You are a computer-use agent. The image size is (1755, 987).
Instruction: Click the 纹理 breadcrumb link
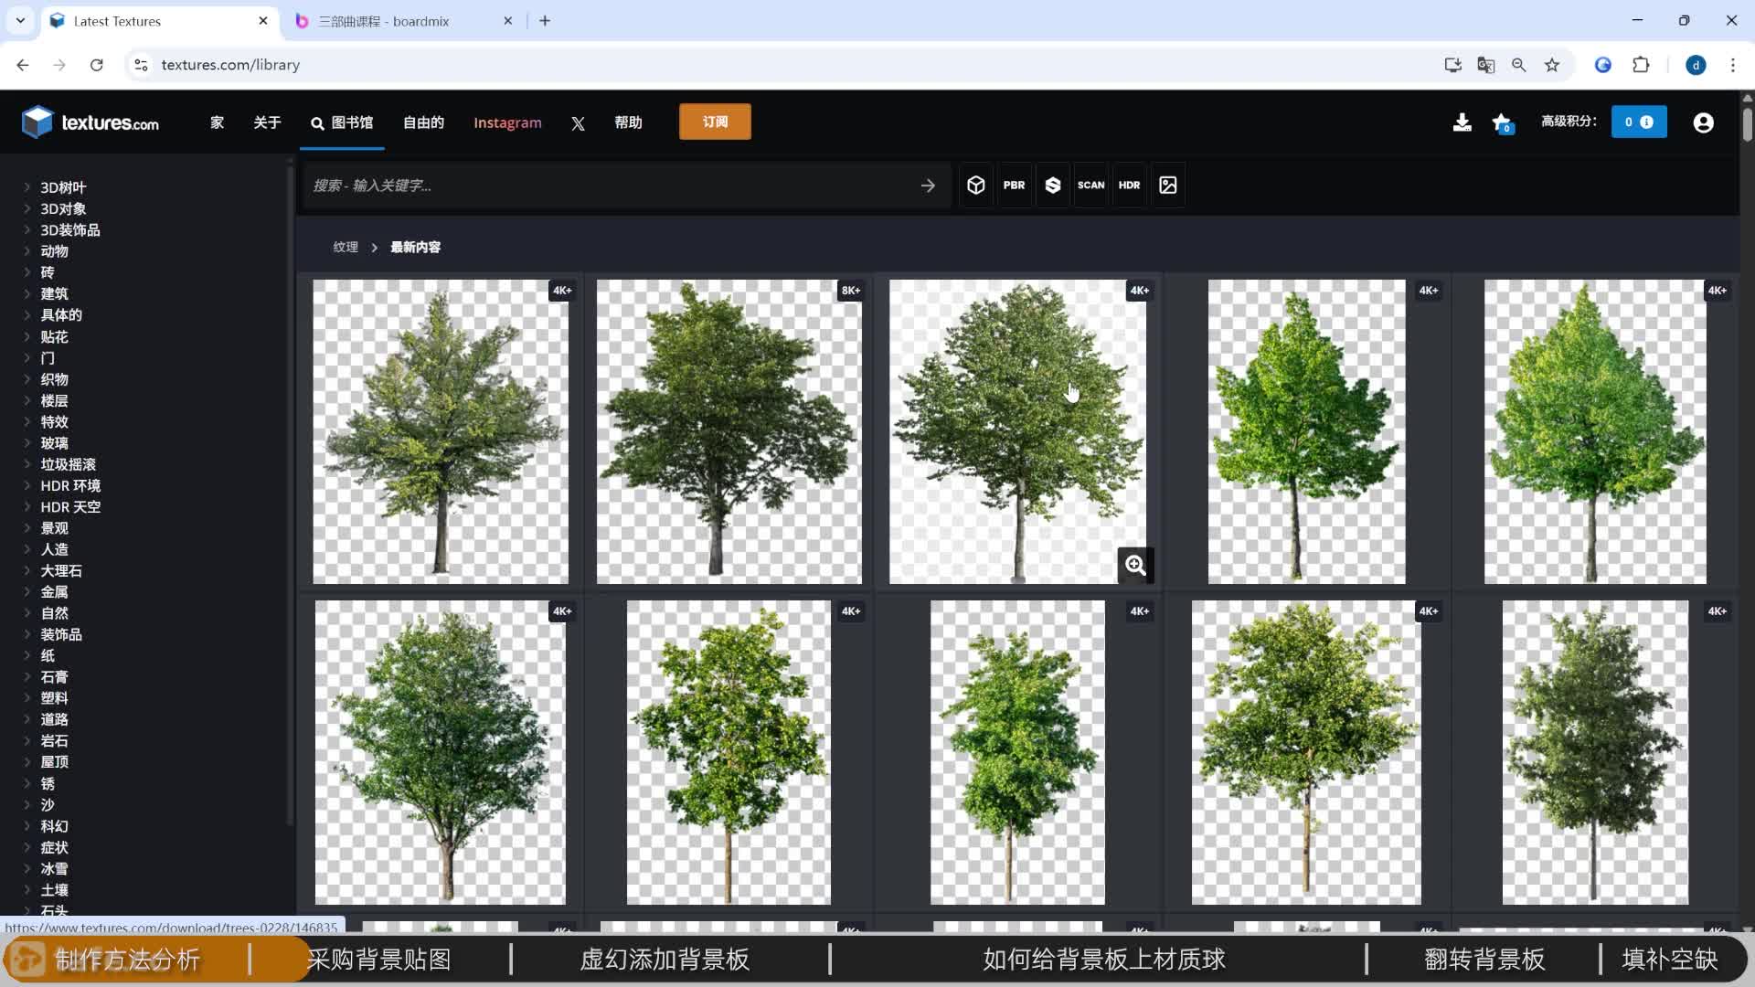(x=346, y=247)
